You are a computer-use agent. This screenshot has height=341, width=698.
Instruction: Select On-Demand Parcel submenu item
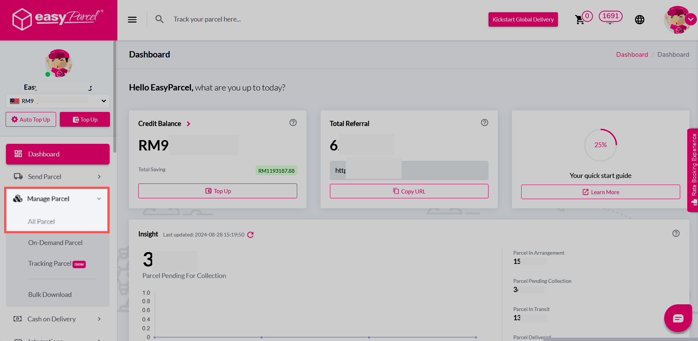[x=55, y=243]
